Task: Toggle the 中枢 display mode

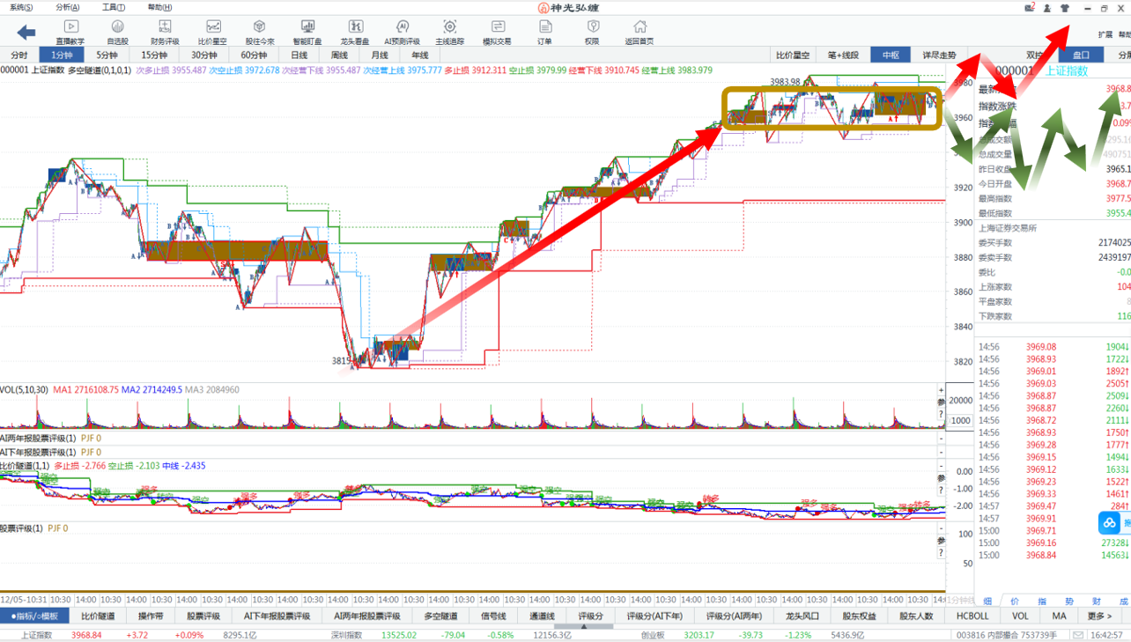Action: pos(891,55)
